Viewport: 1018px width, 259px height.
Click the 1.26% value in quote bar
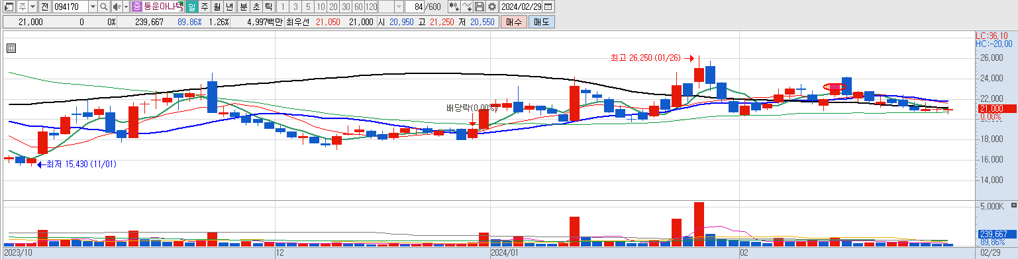pos(219,22)
